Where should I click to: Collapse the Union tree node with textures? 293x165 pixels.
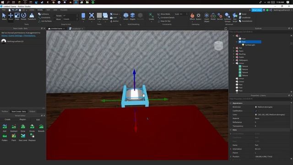(233, 63)
